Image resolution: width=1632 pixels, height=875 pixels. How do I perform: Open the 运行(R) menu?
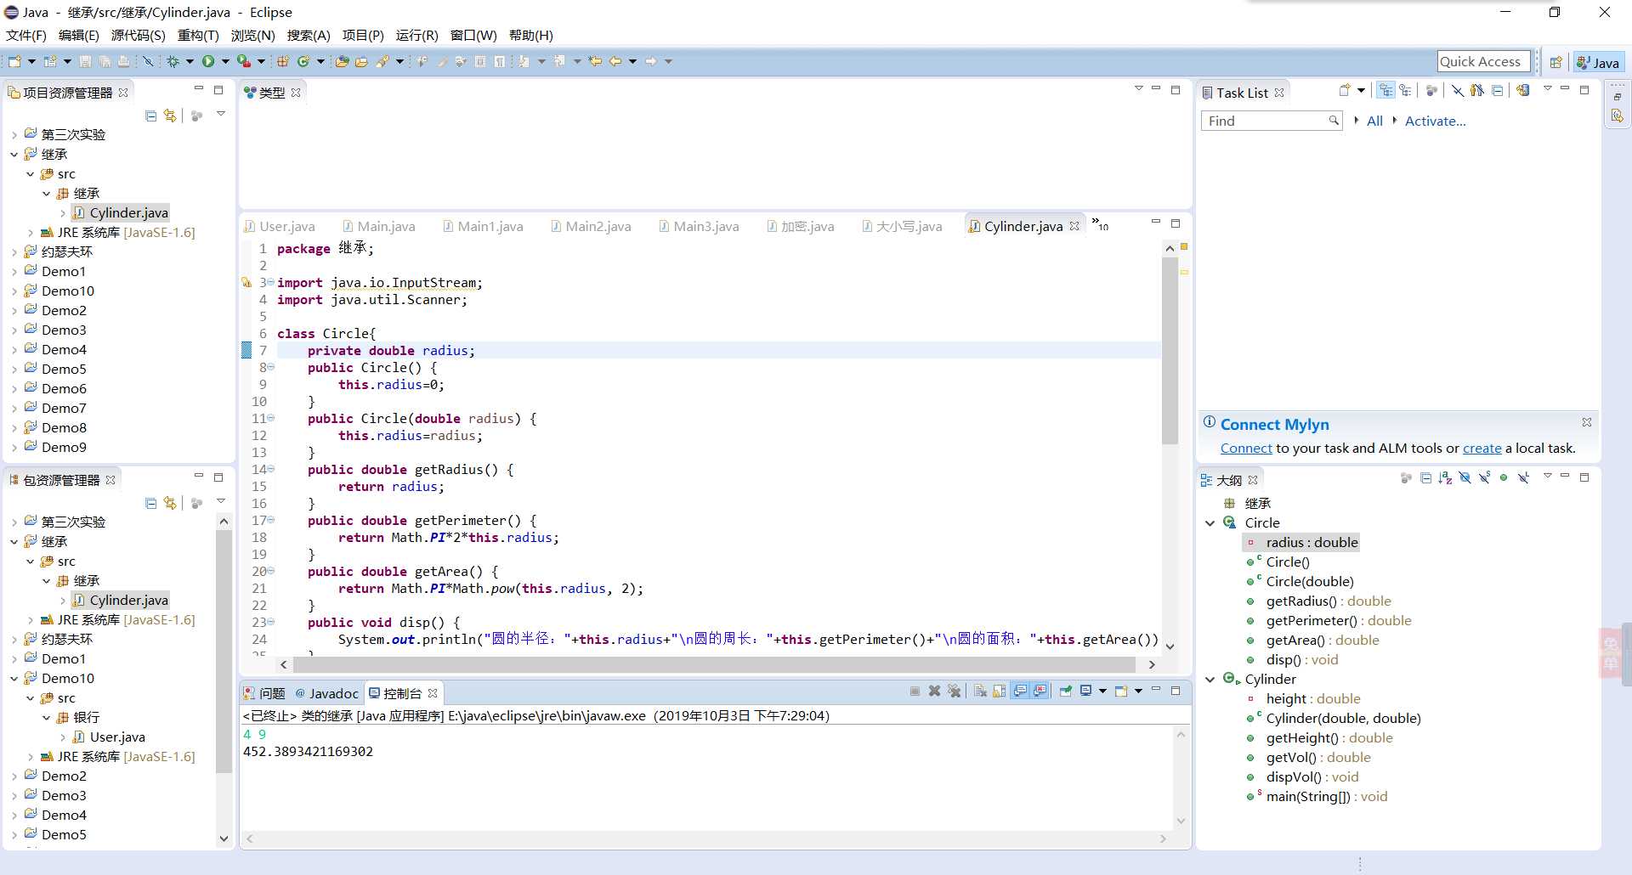click(416, 36)
